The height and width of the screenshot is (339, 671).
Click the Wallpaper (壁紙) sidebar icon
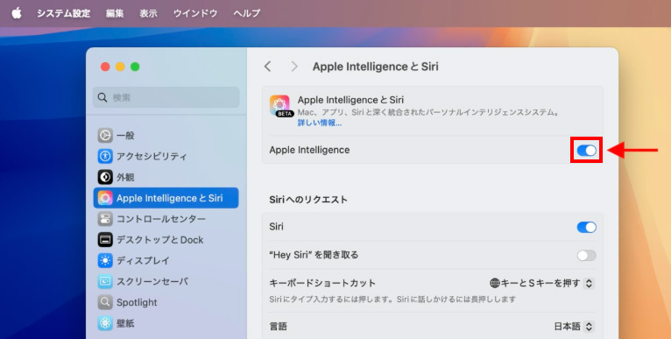[105, 323]
